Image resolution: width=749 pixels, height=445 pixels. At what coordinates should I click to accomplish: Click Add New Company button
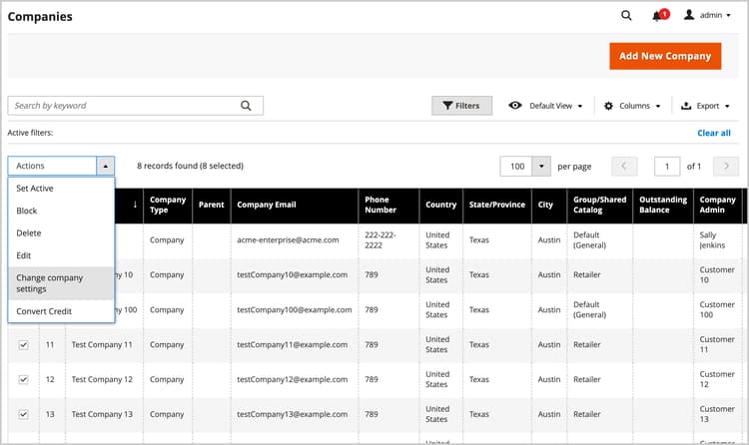tap(664, 56)
